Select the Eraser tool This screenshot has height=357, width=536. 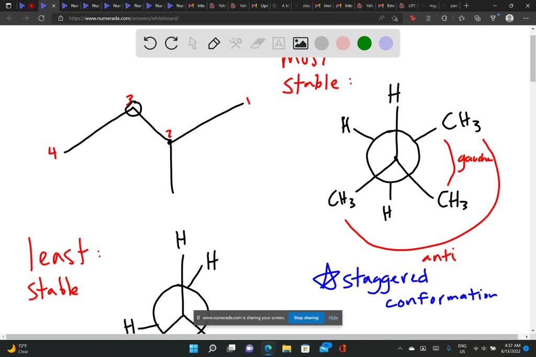pos(257,43)
